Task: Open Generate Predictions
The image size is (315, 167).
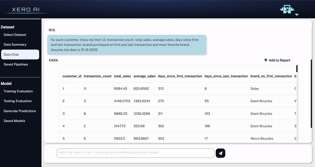Action: 20,111
